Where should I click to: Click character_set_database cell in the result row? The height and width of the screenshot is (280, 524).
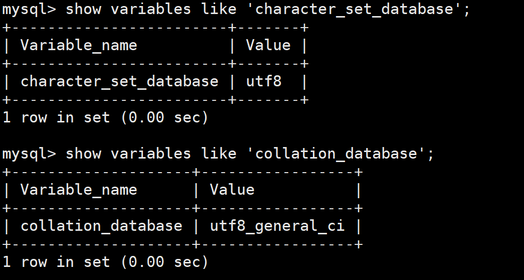click(119, 82)
